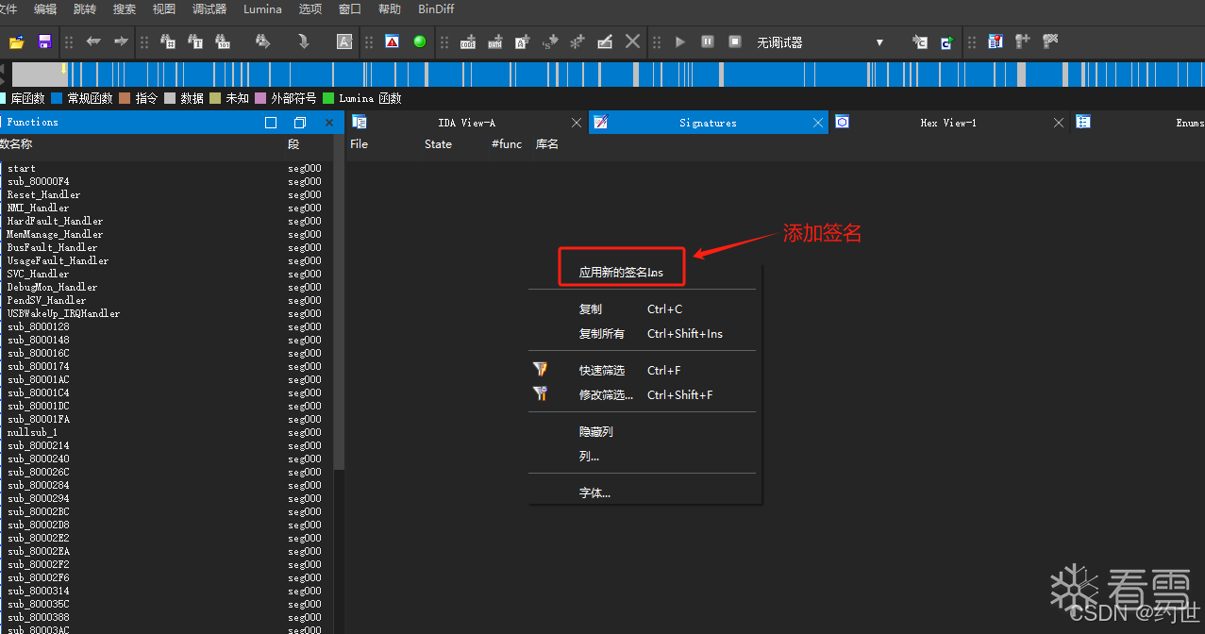Click the CODE conversion toolbar icon
1205x634 pixels.
point(468,42)
